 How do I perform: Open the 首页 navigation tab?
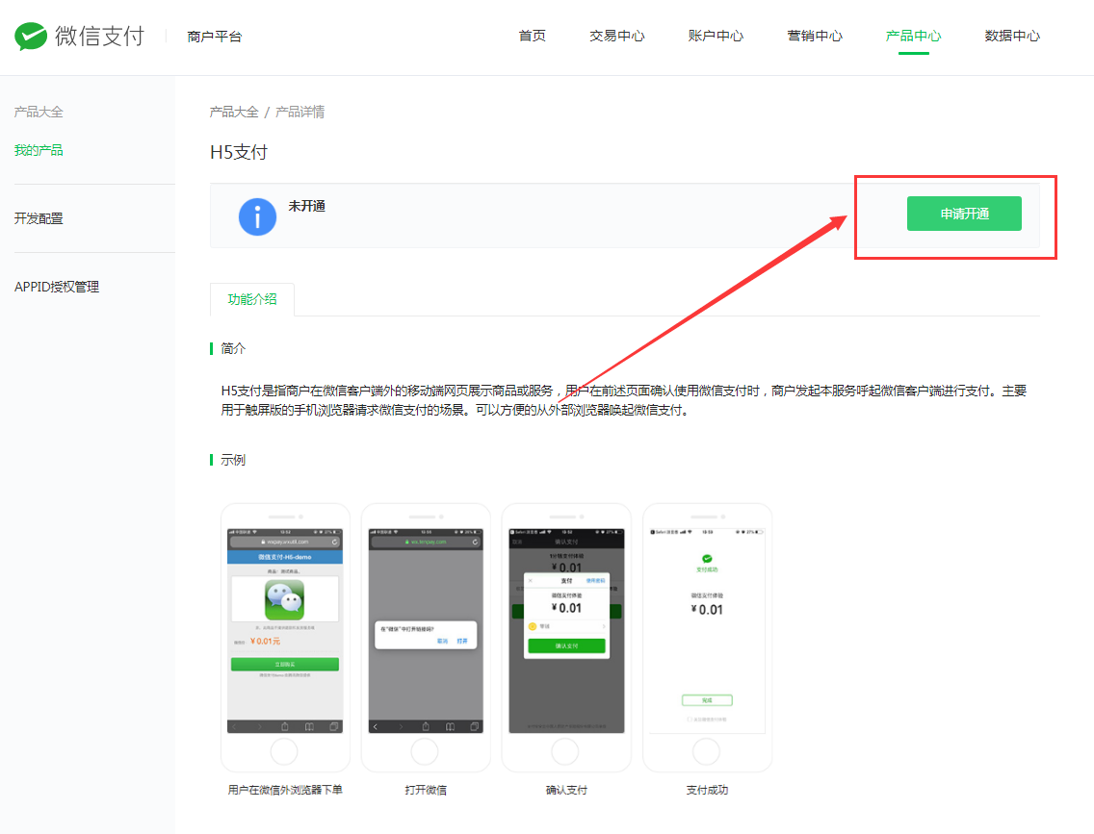tap(533, 36)
